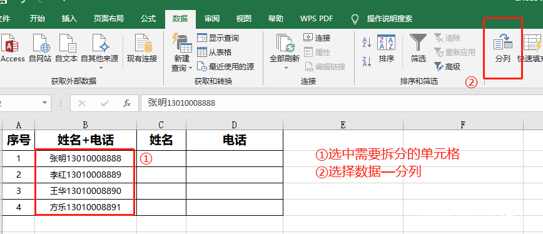Screen dimensions: 543x234
Task: Click Properties (属性) in the connections group
Action: point(317,53)
